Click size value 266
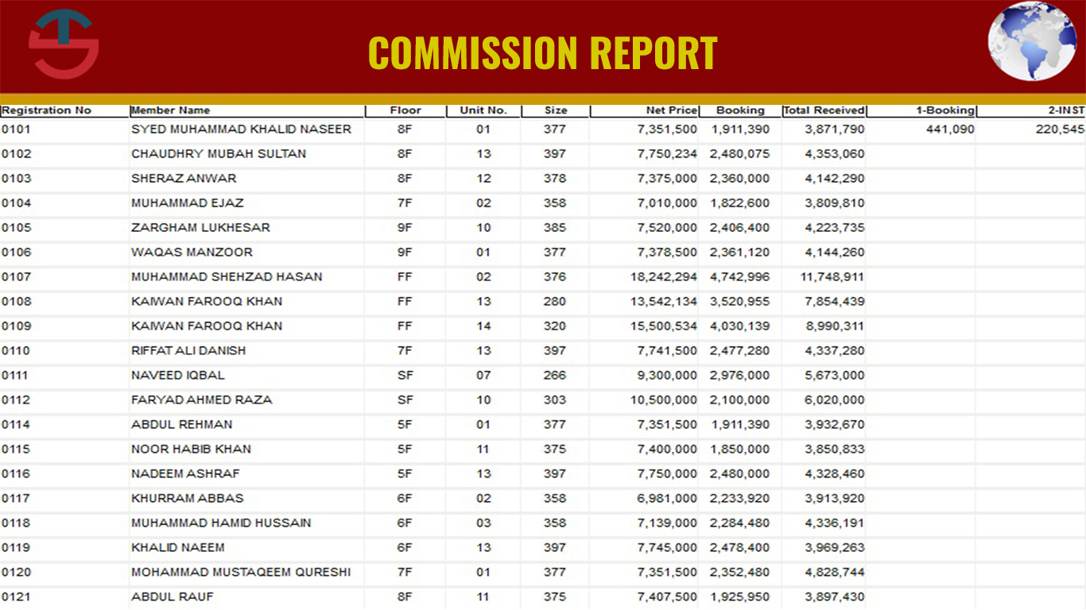This screenshot has height=610, width=1086. point(555,375)
